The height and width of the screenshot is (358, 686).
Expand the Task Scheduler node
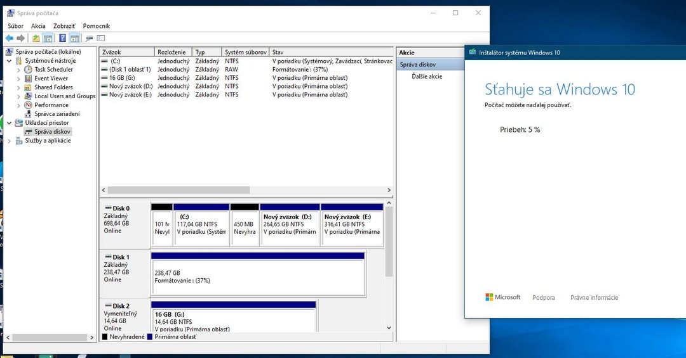coord(18,70)
